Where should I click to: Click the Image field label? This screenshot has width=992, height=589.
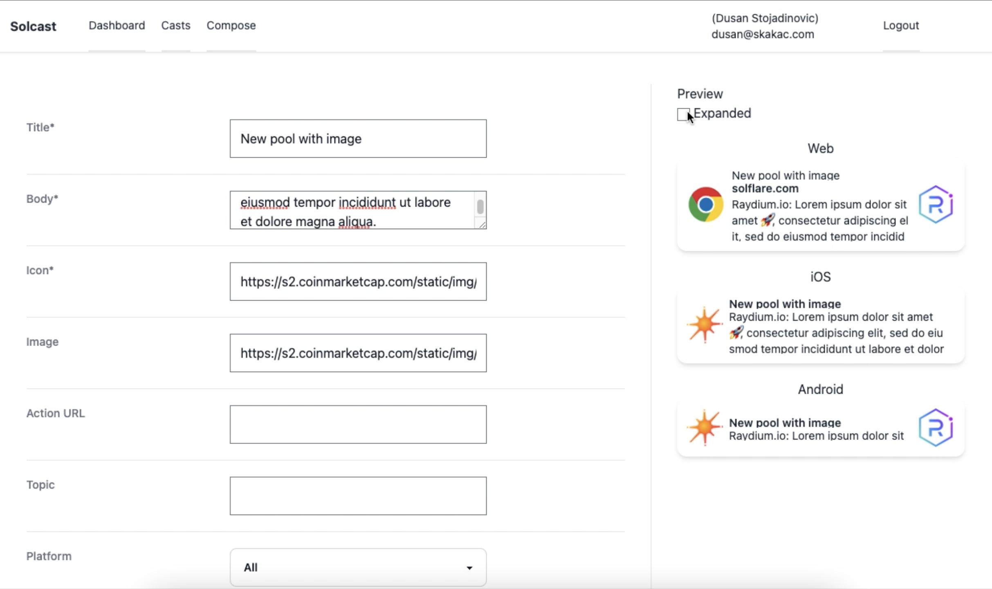tap(43, 342)
